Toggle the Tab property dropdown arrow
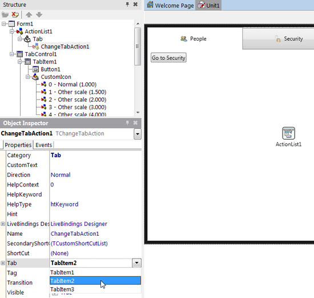The image size is (314, 298). 136,263
